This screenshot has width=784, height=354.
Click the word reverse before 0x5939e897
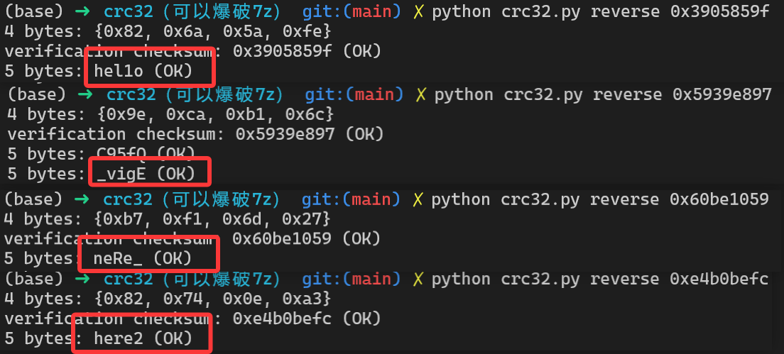coord(628,94)
